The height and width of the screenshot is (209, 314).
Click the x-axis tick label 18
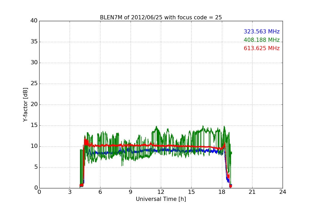pyautogui.click(x=222, y=192)
